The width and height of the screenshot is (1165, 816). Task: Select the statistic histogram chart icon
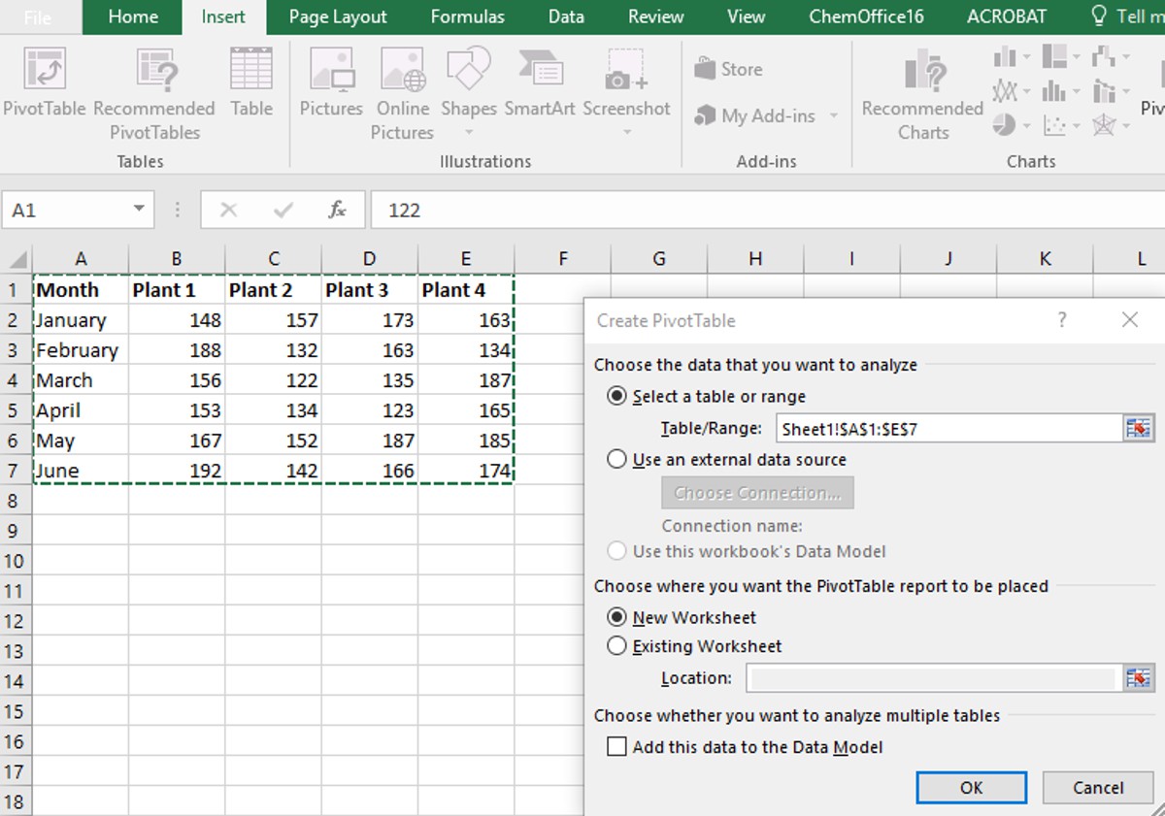click(x=1054, y=91)
